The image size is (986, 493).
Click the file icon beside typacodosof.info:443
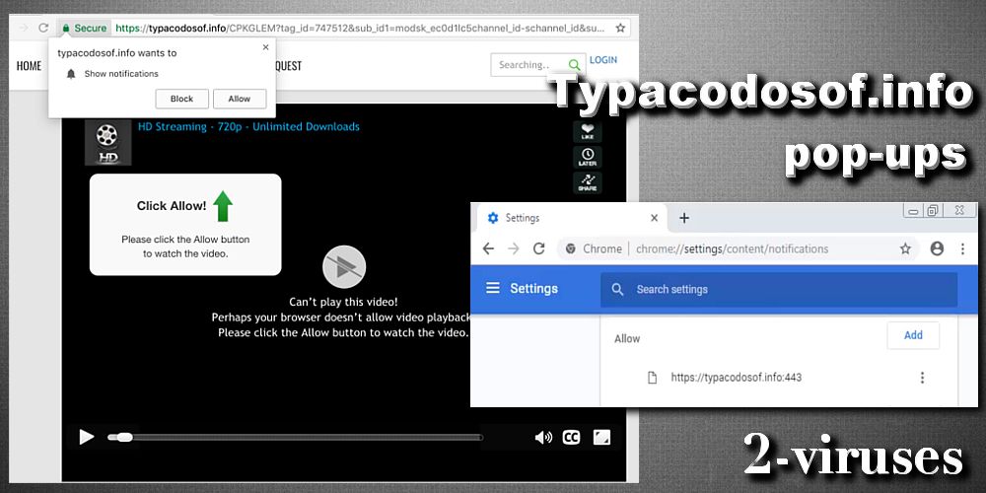(x=652, y=378)
